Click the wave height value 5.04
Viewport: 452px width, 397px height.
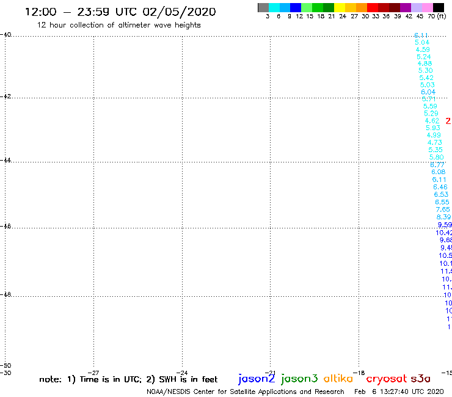tap(422, 42)
